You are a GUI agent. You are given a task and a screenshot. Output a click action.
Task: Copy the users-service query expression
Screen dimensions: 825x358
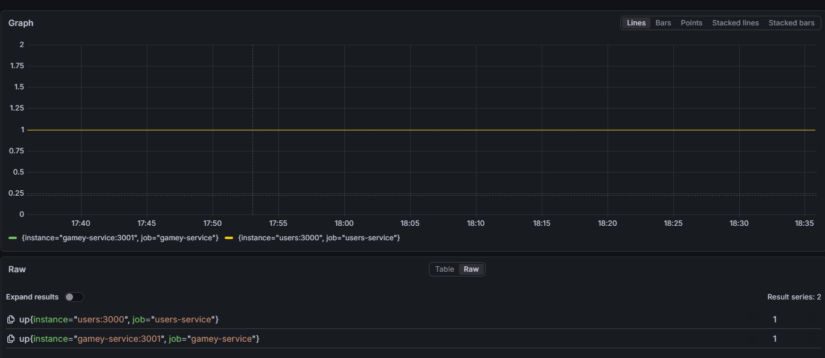pyautogui.click(x=10, y=319)
